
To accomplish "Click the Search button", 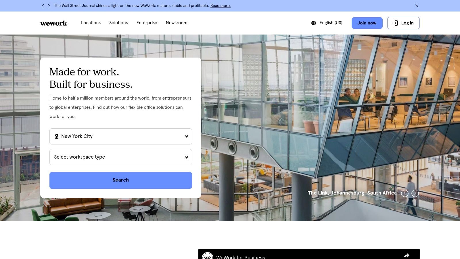I will coord(121,180).
